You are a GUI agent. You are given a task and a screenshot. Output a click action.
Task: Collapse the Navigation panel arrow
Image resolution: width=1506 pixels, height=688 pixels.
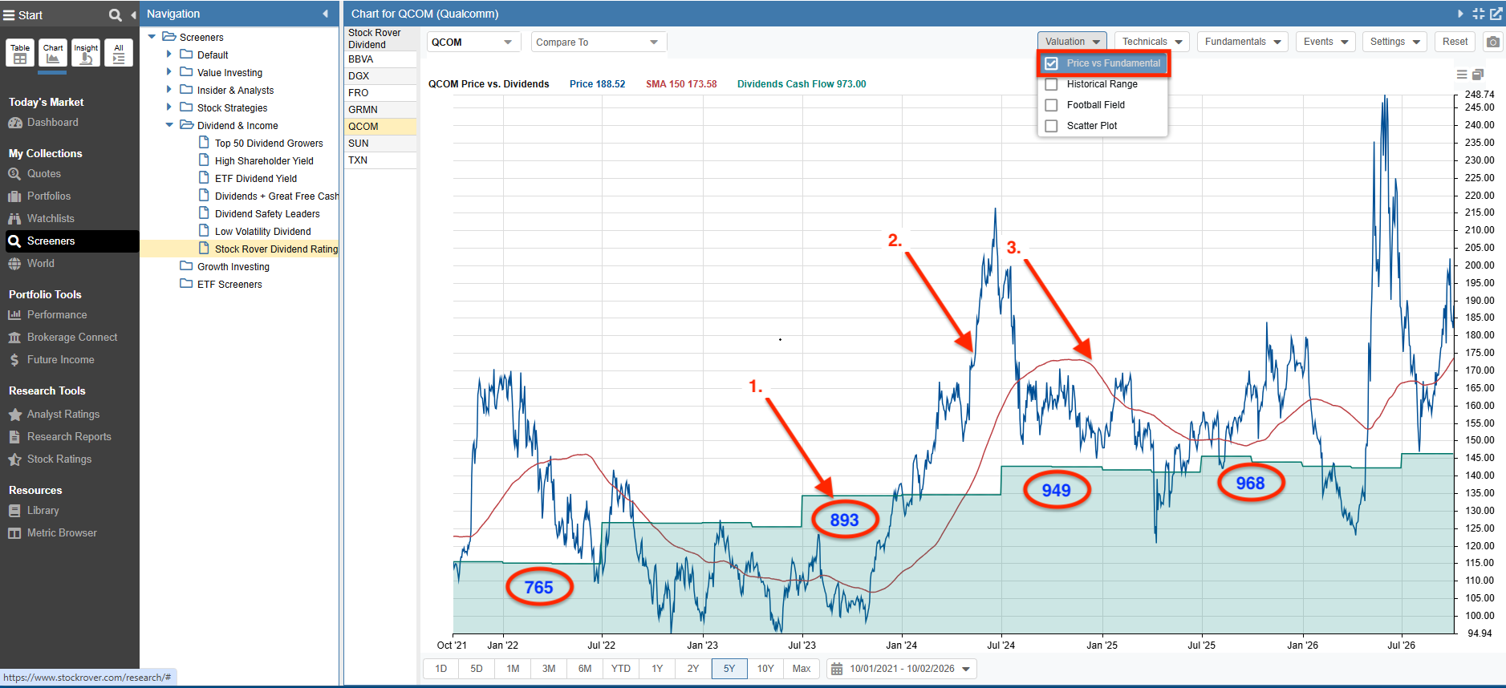point(325,14)
